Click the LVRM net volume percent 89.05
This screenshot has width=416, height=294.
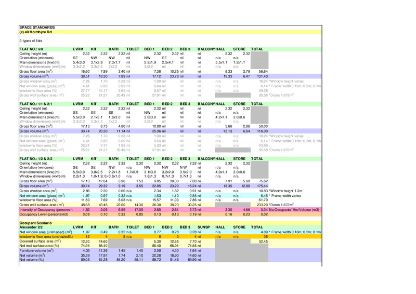coord(85,260)
